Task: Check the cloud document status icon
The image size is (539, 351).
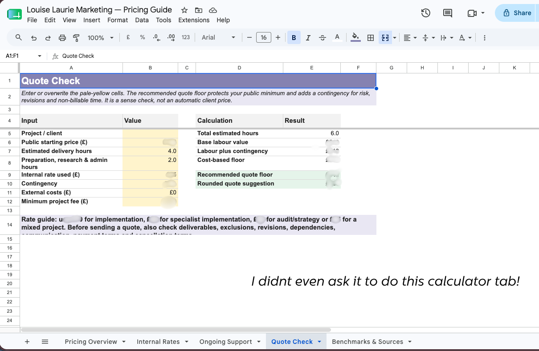Action: 213,10
